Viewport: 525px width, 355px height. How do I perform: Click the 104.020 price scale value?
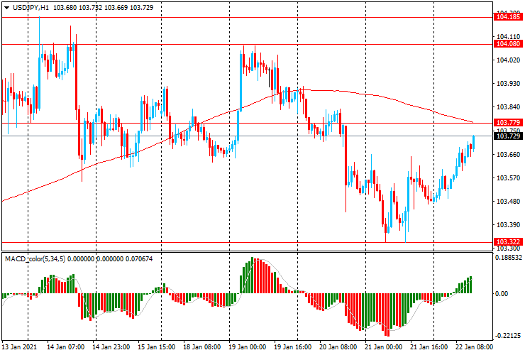(508, 60)
